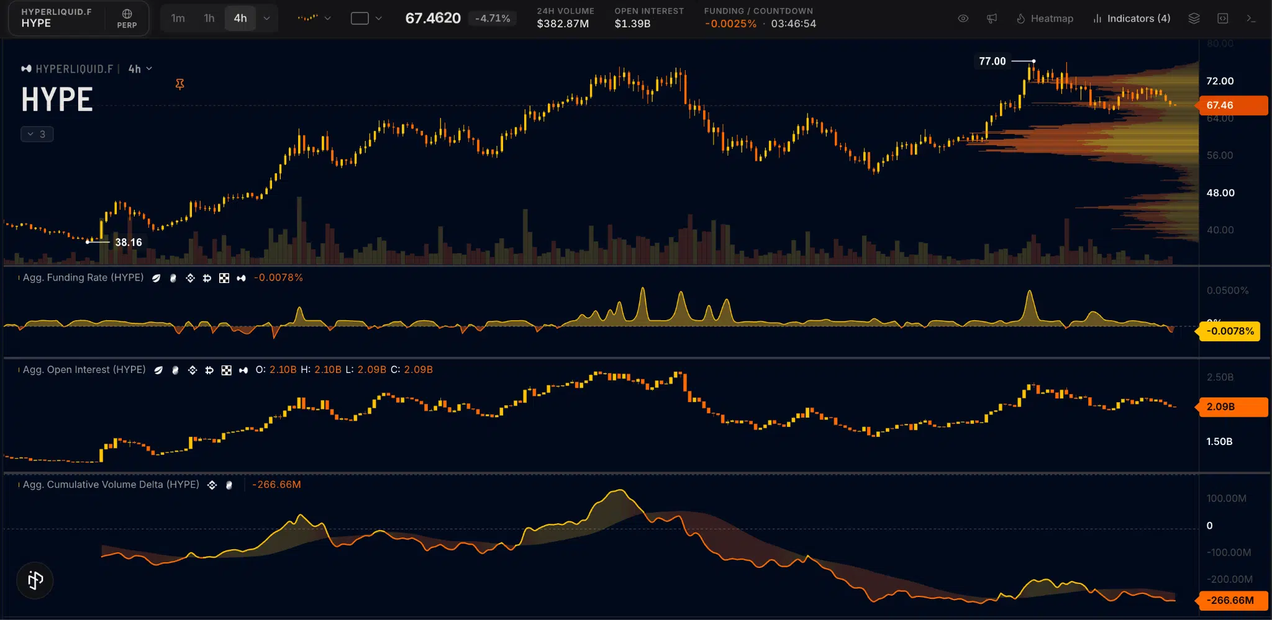This screenshot has height=620, width=1272.
Task: Click the 0.0500% funding axis label
Action: click(1227, 290)
